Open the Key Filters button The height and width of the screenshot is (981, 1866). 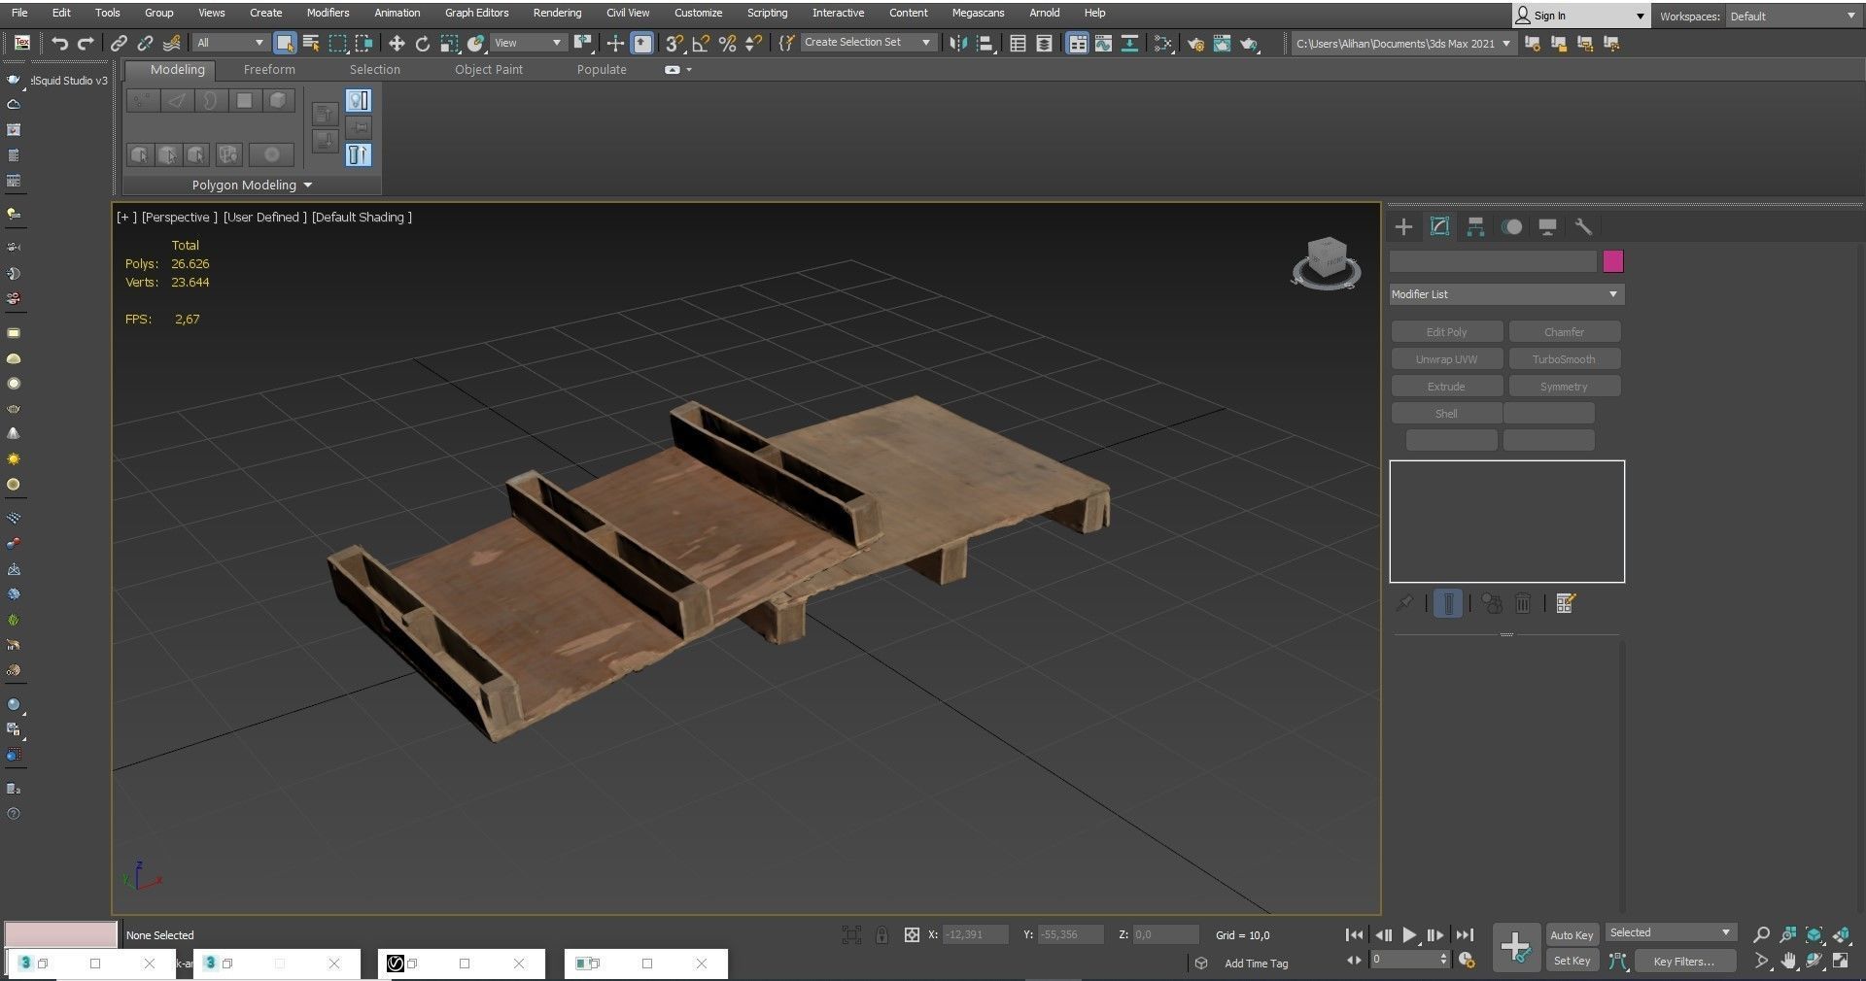1683,962
